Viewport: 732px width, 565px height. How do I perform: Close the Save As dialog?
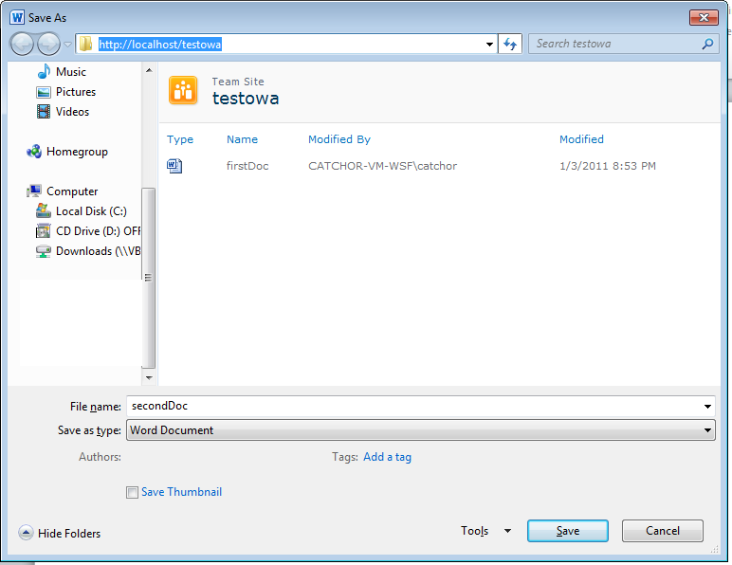coord(704,18)
